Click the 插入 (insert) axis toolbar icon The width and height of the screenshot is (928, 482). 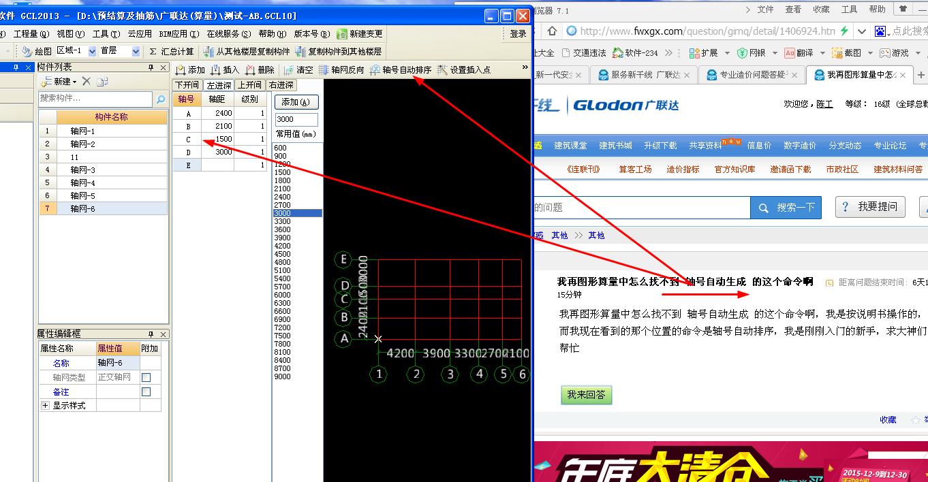[215, 69]
